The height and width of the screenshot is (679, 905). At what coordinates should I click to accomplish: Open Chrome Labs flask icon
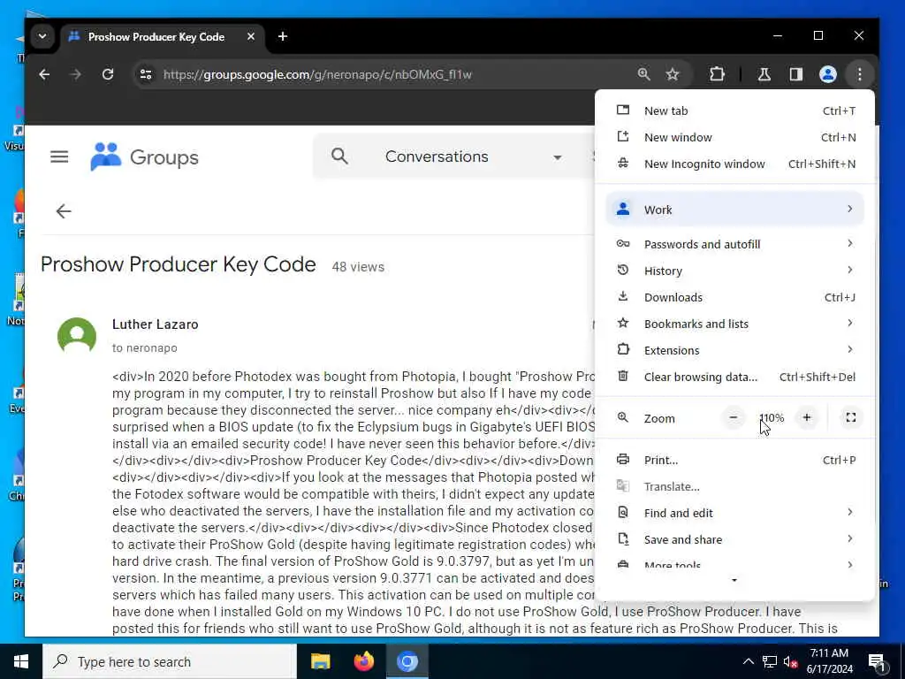764,74
